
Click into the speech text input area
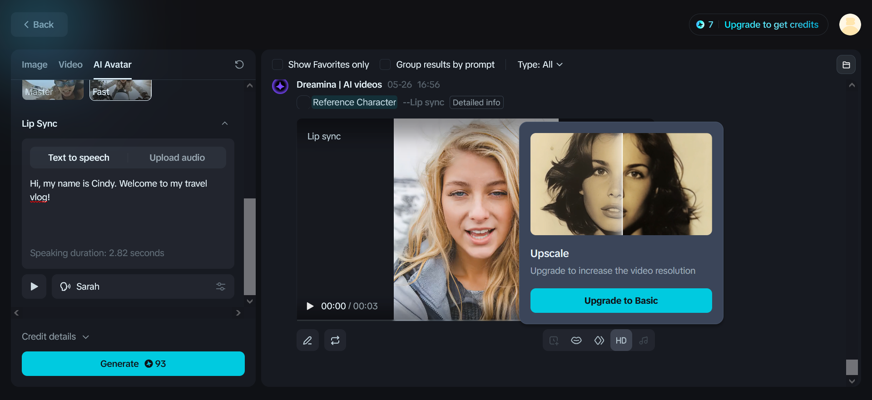click(128, 210)
